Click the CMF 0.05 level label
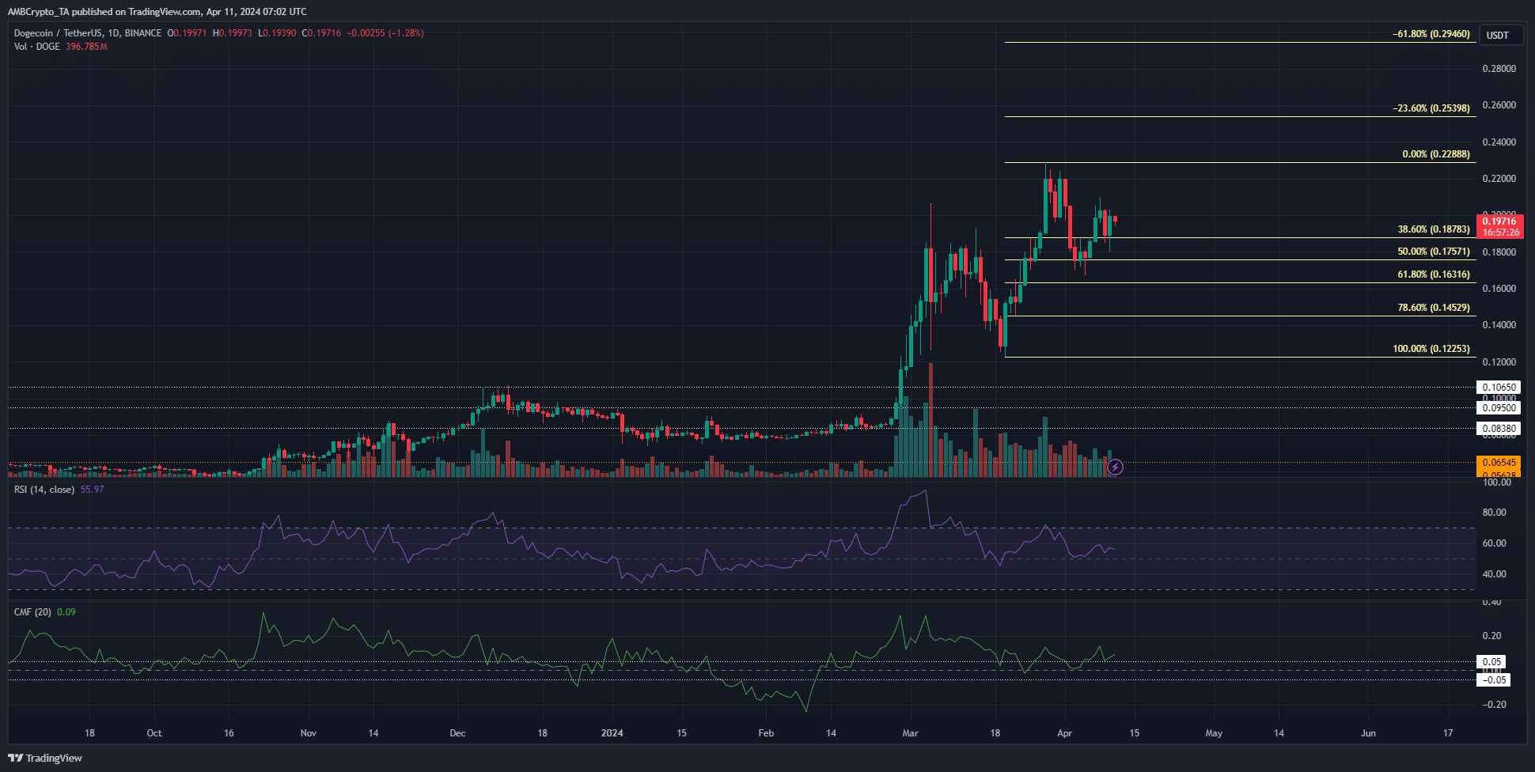1535x772 pixels. click(1491, 662)
